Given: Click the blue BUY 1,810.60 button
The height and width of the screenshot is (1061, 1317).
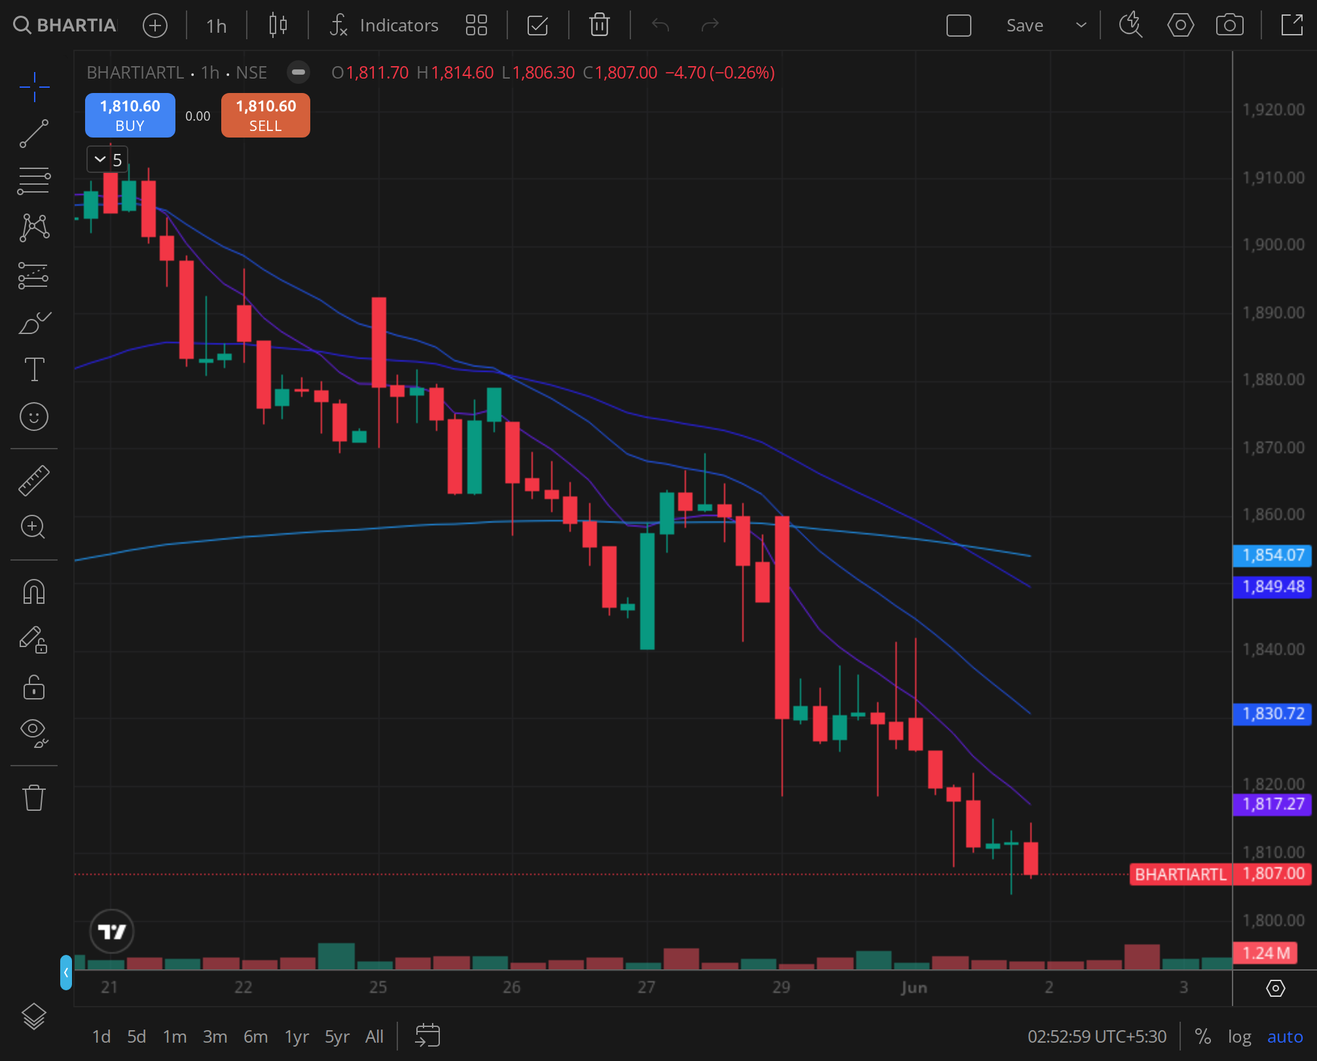Looking at the screenshot, I should [x=130, y=115].
